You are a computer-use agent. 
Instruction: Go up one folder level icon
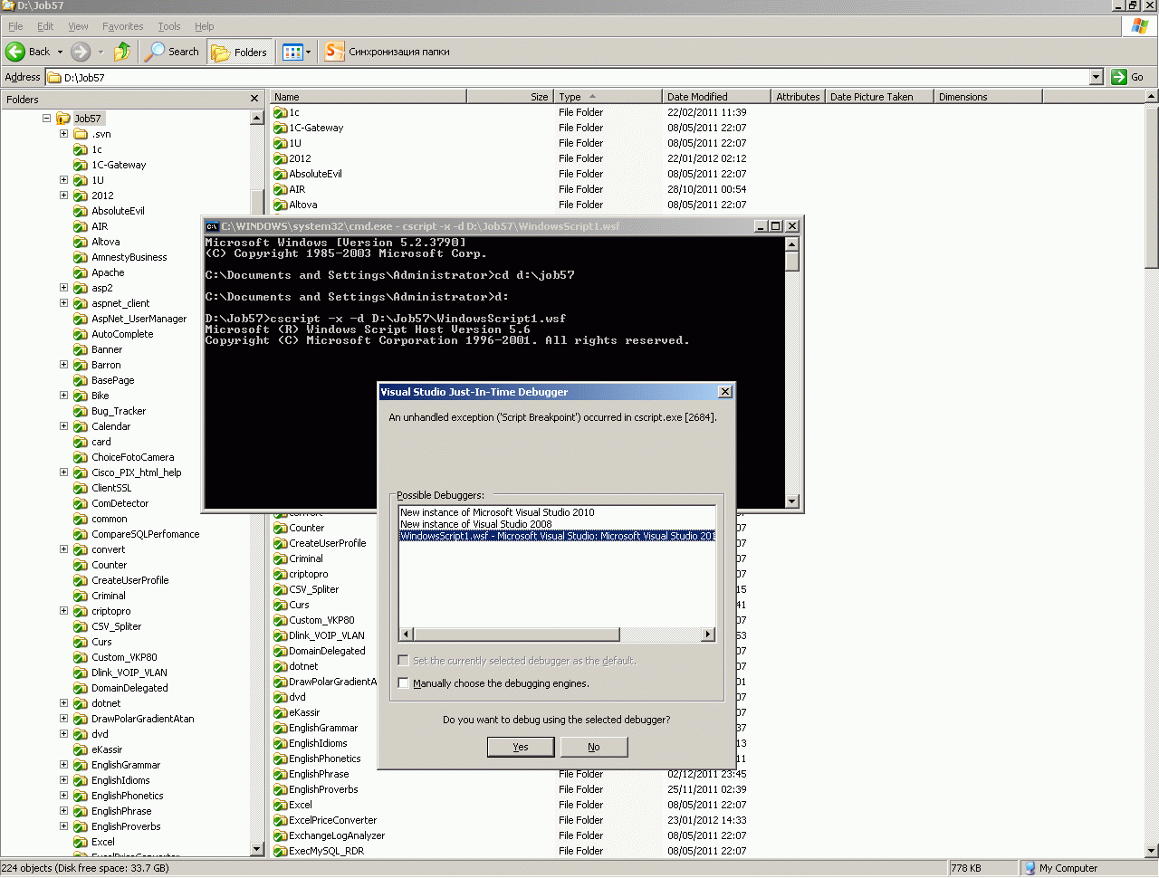tap(122, 52)
